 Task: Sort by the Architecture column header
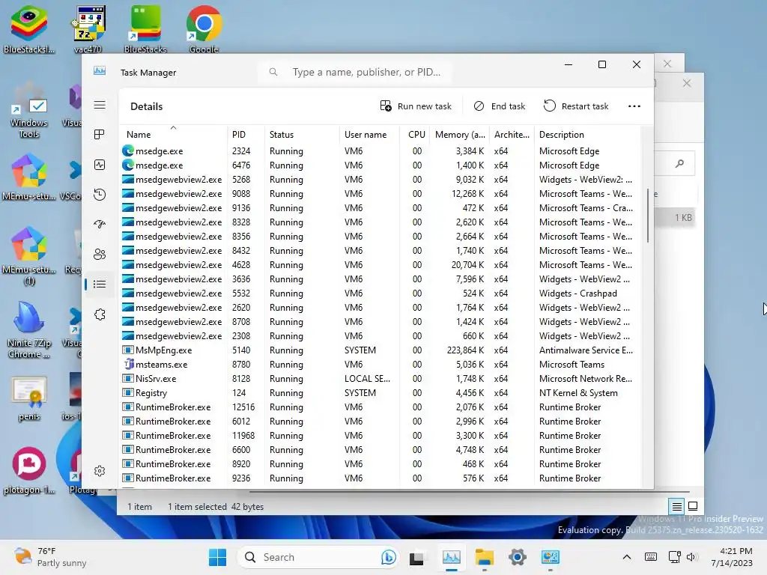pos(512,135)
